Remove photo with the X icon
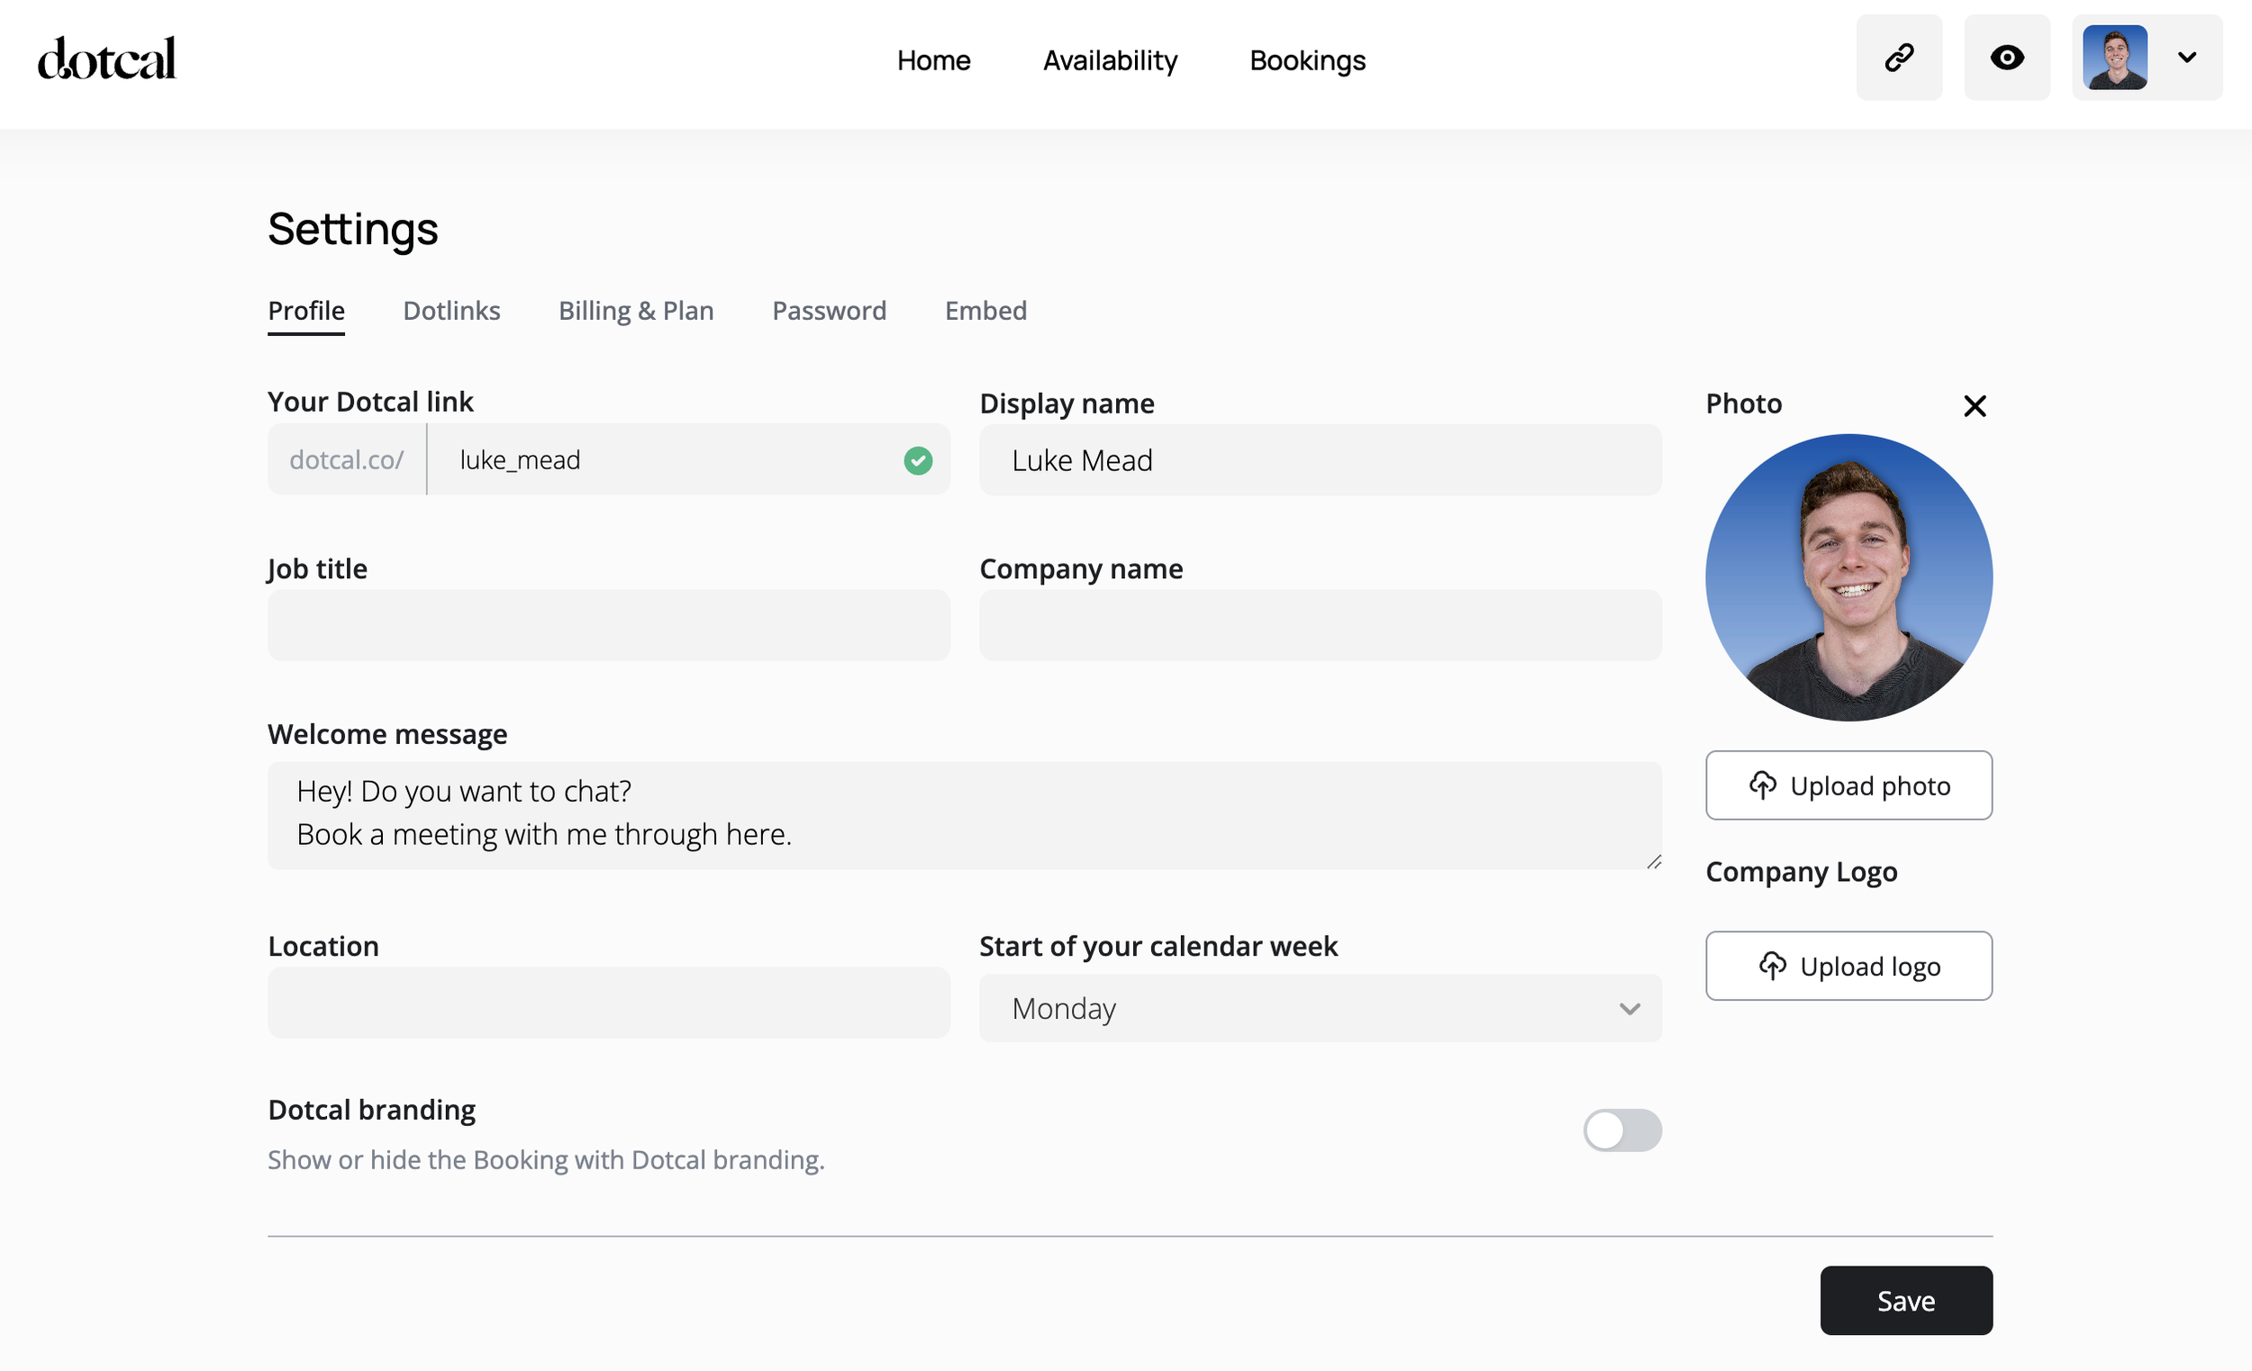This screenshot has height=1371, width=2252. (x=1975, y=406)
